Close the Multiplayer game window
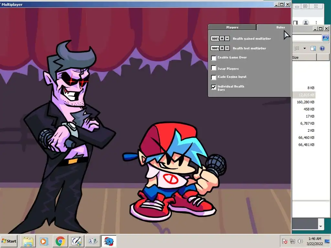This screenshot has height=248, width=331. click(x=287, y=5)
